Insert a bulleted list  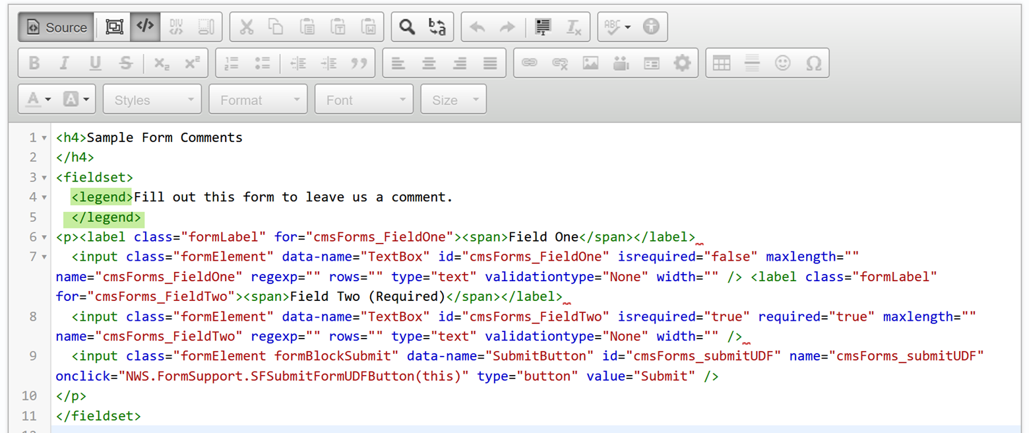pyautogui.click(x=263, y=63)
